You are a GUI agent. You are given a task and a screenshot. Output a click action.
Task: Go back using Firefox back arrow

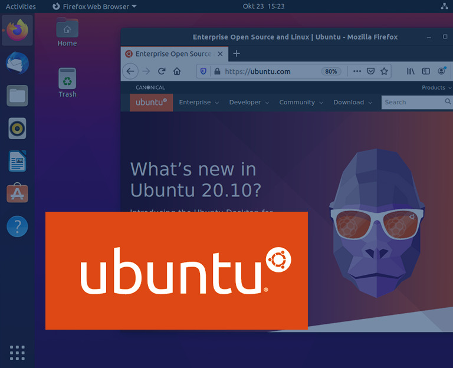point(130,71)
